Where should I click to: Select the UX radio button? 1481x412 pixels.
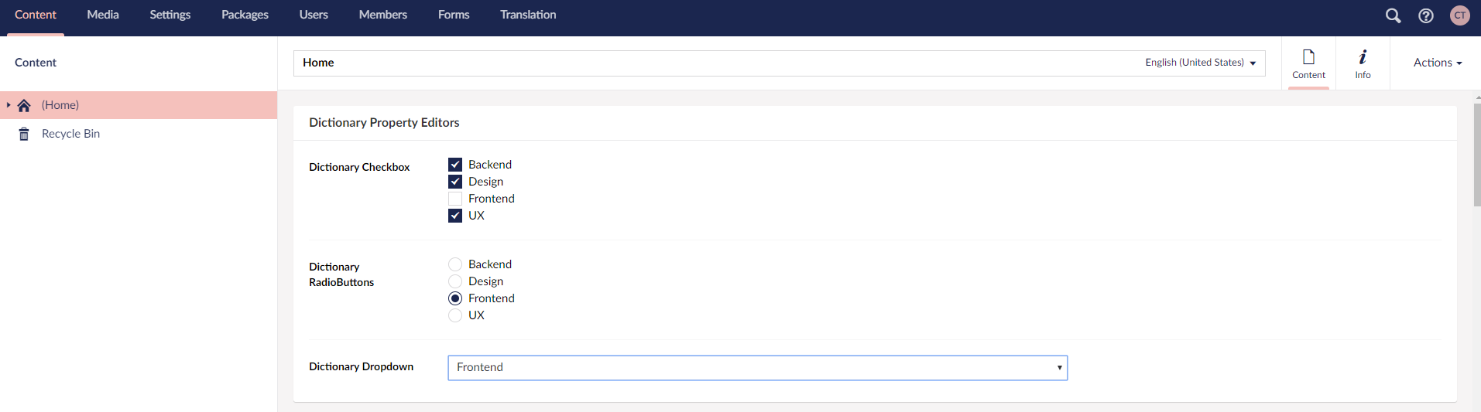455,315
